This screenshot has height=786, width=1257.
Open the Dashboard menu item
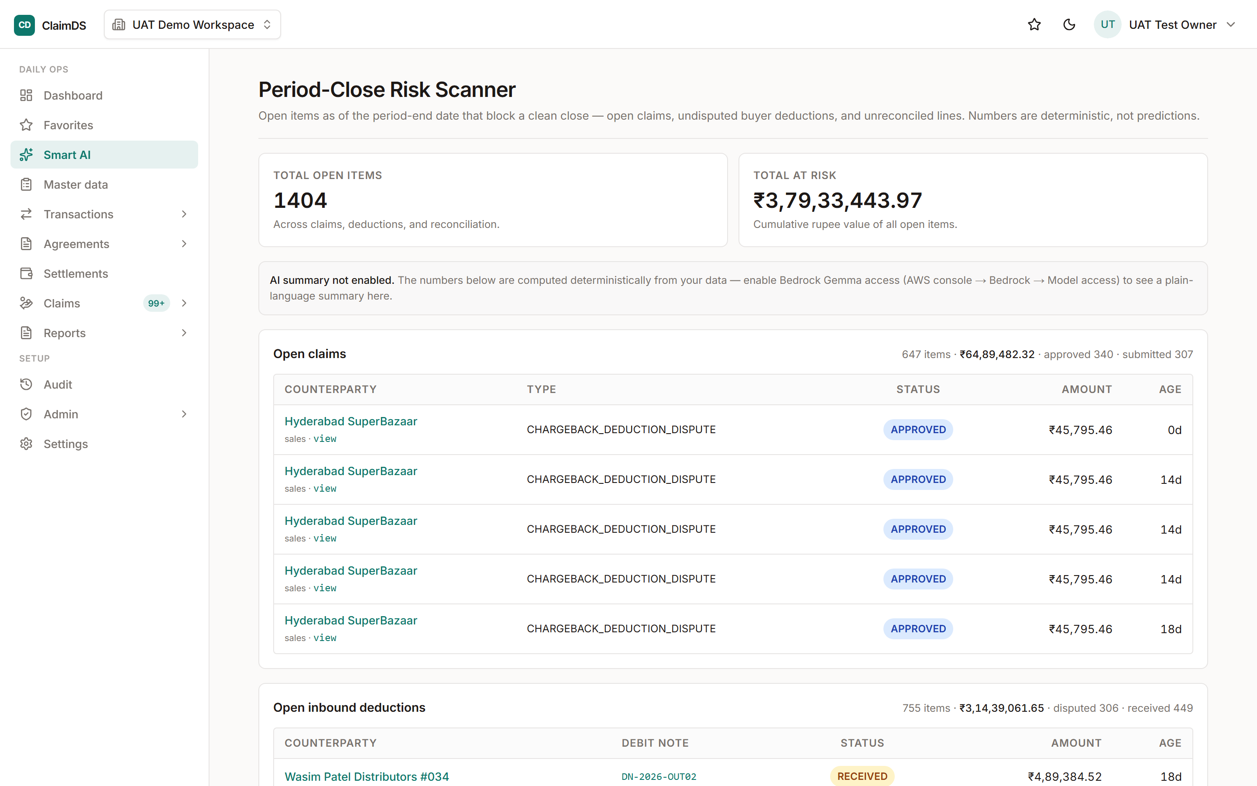click(x=104, y=95)
